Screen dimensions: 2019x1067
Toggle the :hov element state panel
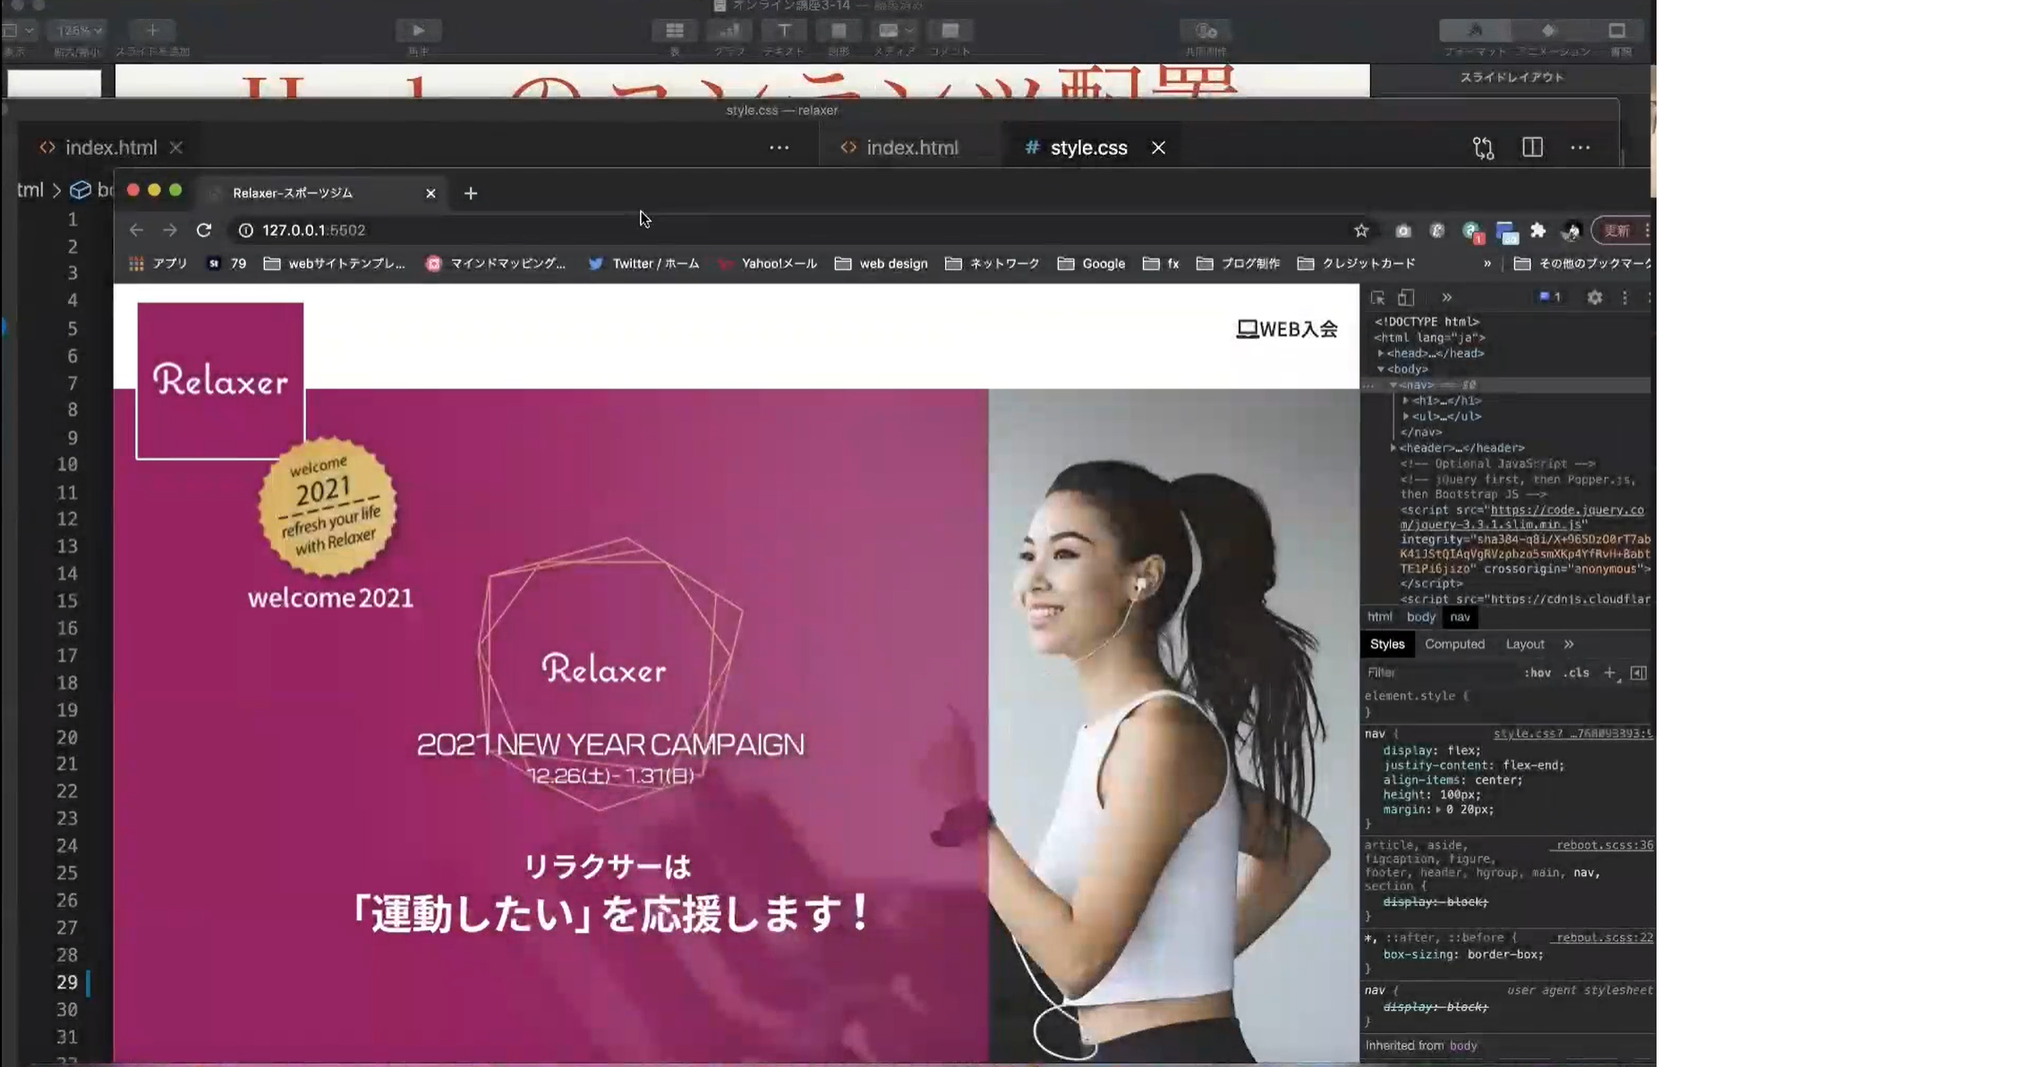coord(1537,673)
